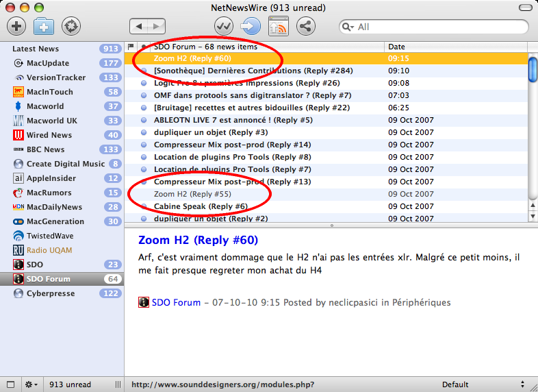Toggle unread dot for ABLEOTN LIVE 7 row
538x392 pixels.
click(x=144, y=120)
